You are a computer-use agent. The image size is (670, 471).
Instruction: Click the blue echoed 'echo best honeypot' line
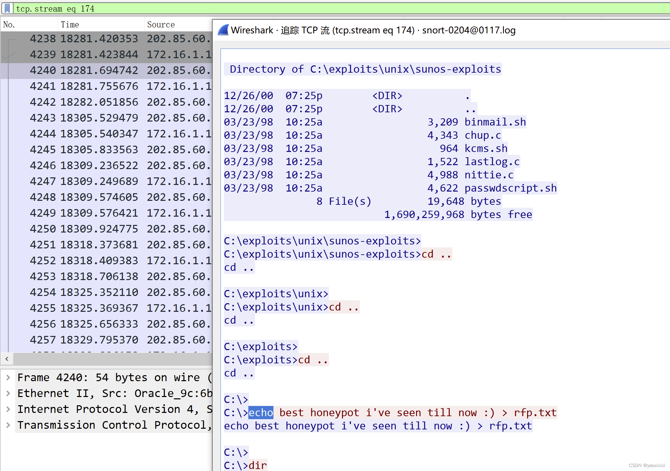tap(378, 426)
